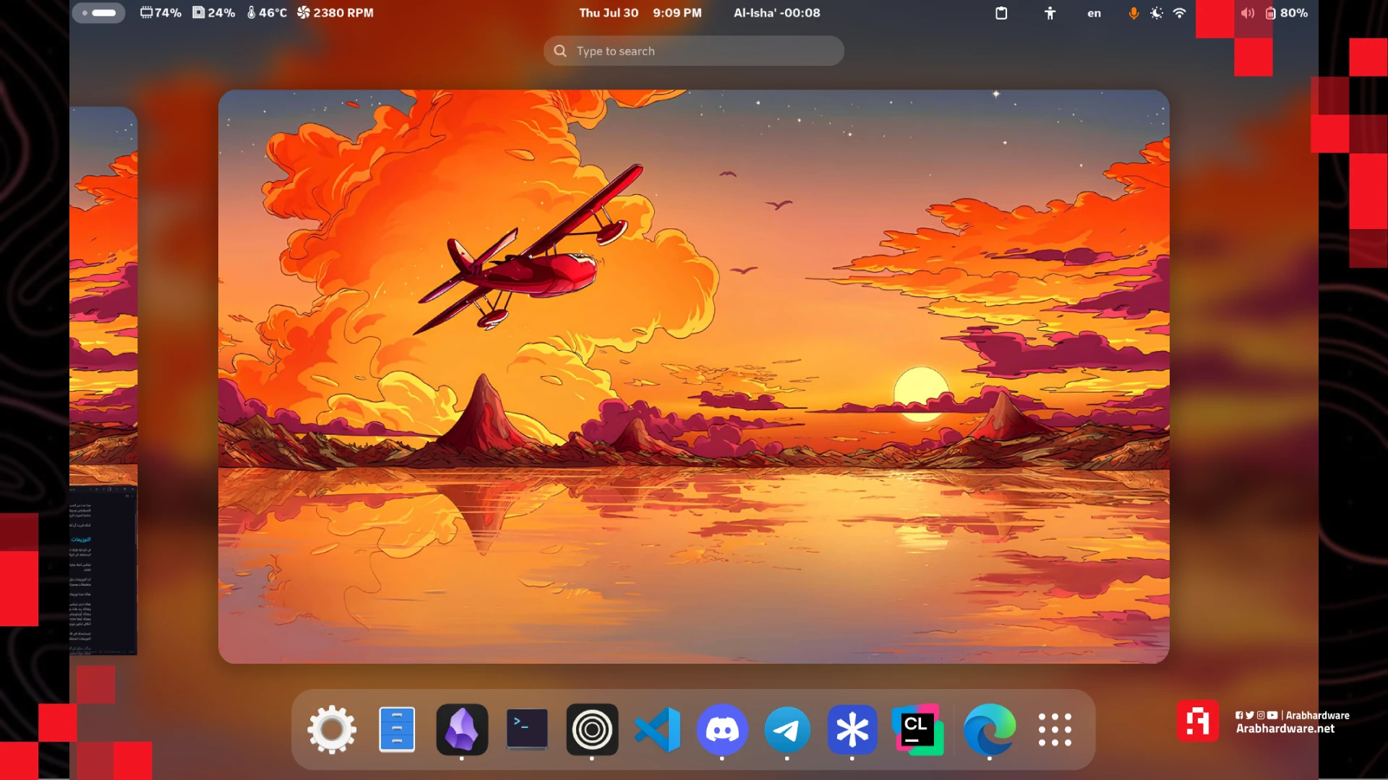The image size is (1388, 780).
Task: Click the microphone indicator in the top bar
Action: click(1134, 13)
